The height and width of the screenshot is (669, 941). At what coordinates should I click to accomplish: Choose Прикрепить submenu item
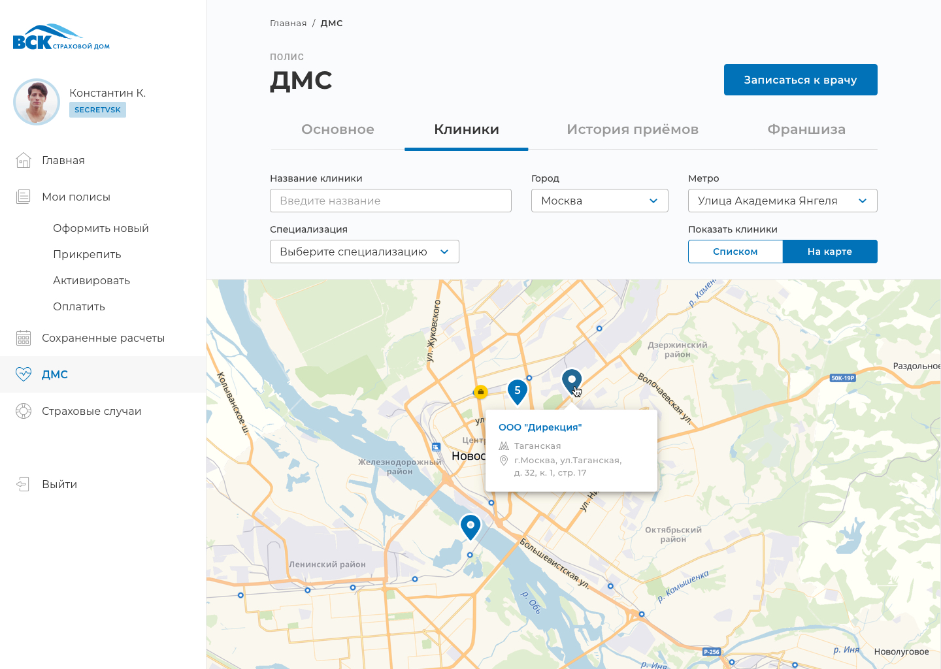[x=87, y=254]
